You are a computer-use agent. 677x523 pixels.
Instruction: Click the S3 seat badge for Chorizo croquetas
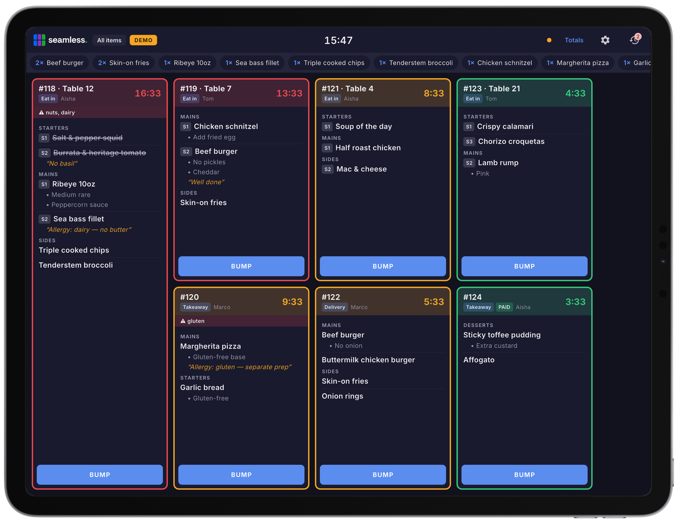point(469,141)
